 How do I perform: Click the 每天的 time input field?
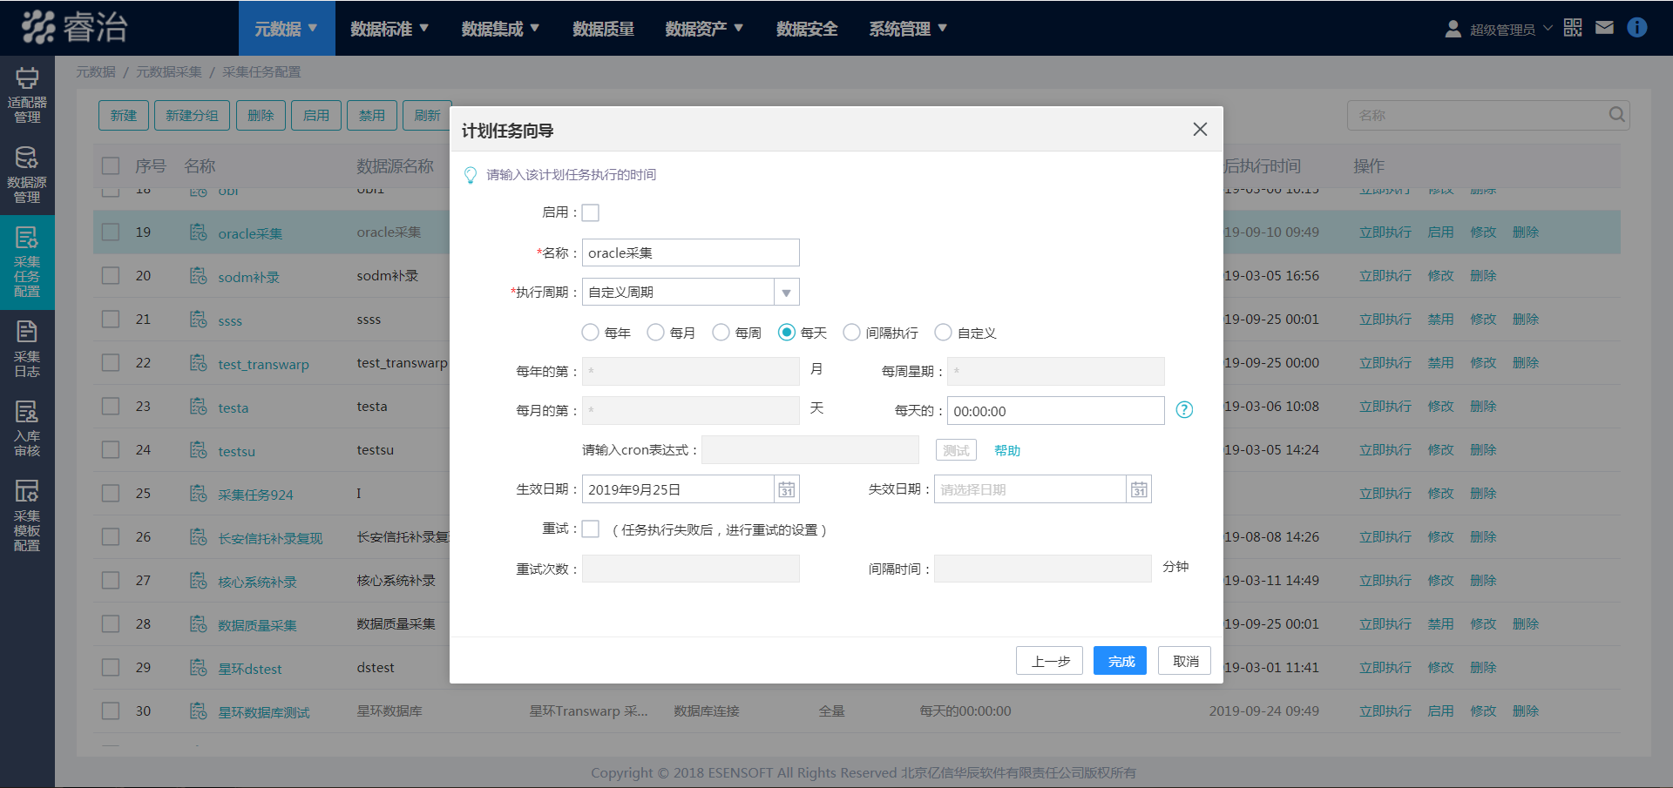coord(1055,411)
